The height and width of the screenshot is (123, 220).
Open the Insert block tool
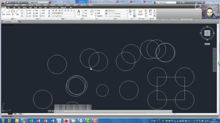pyautogui.click(x=92, y=12)
